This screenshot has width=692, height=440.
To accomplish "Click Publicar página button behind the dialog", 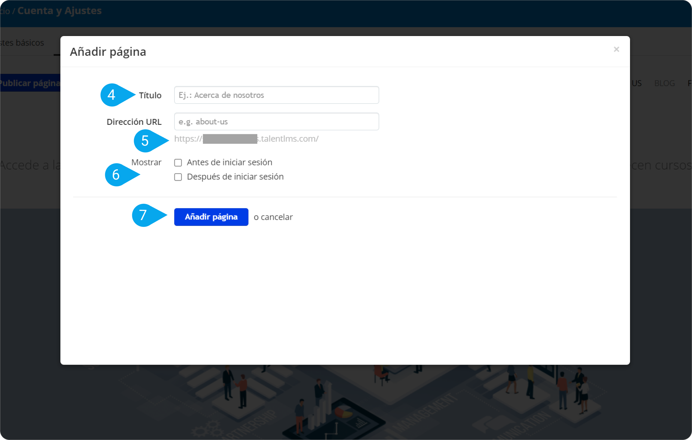I will (x=30, y=83).
